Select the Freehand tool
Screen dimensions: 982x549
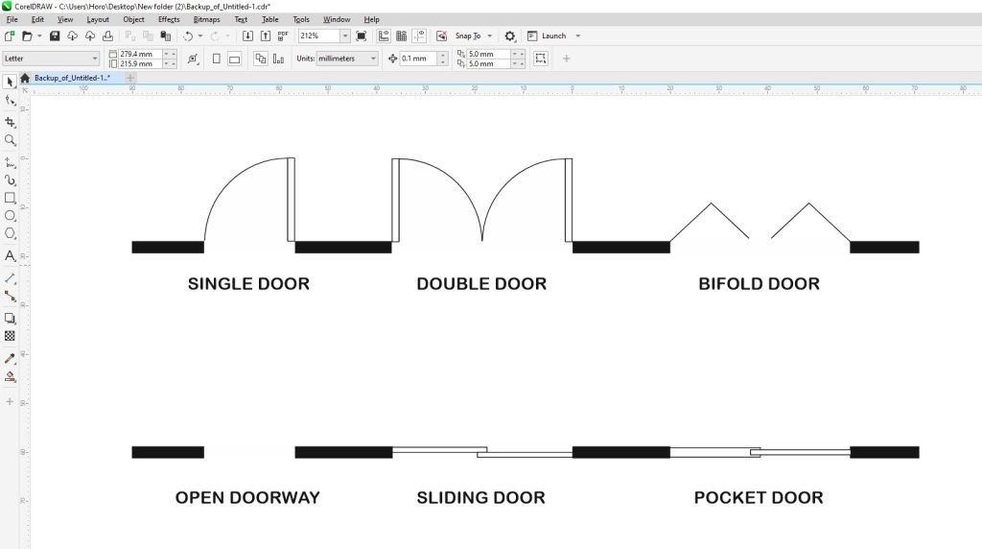point(10,162)
